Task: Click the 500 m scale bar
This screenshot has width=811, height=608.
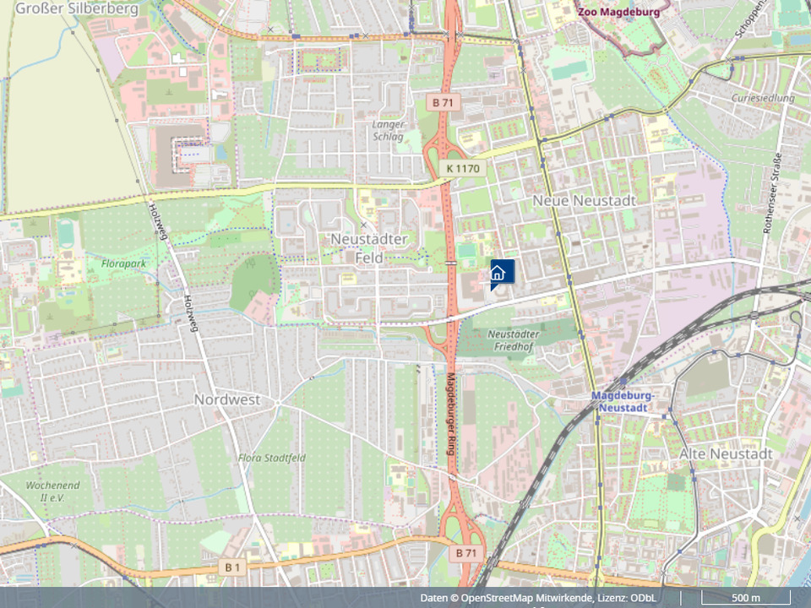Action: [x=746, y=598]
